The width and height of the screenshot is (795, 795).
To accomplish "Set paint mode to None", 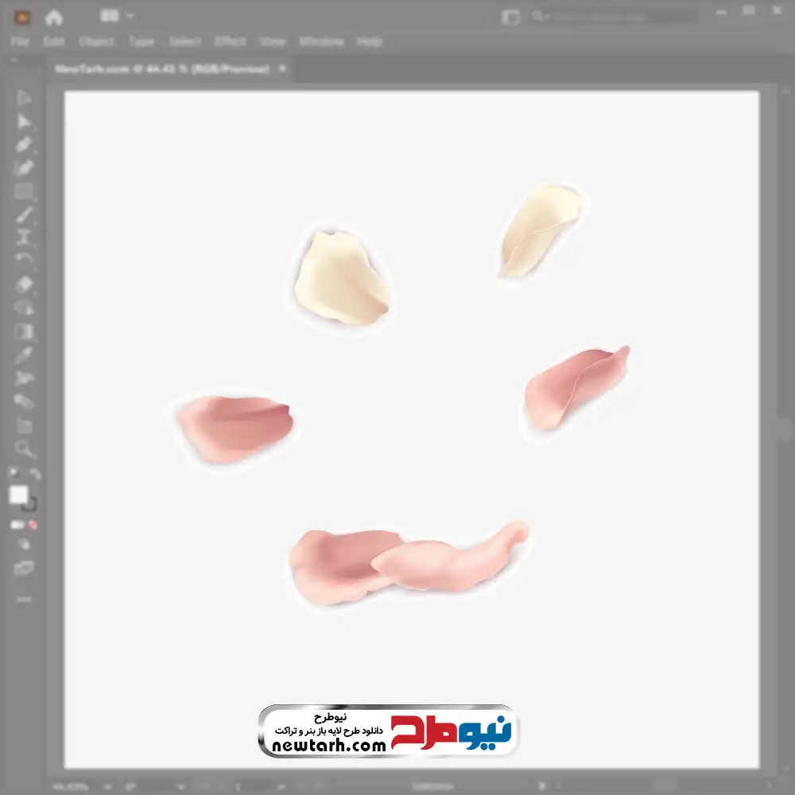I will (33, 525).
